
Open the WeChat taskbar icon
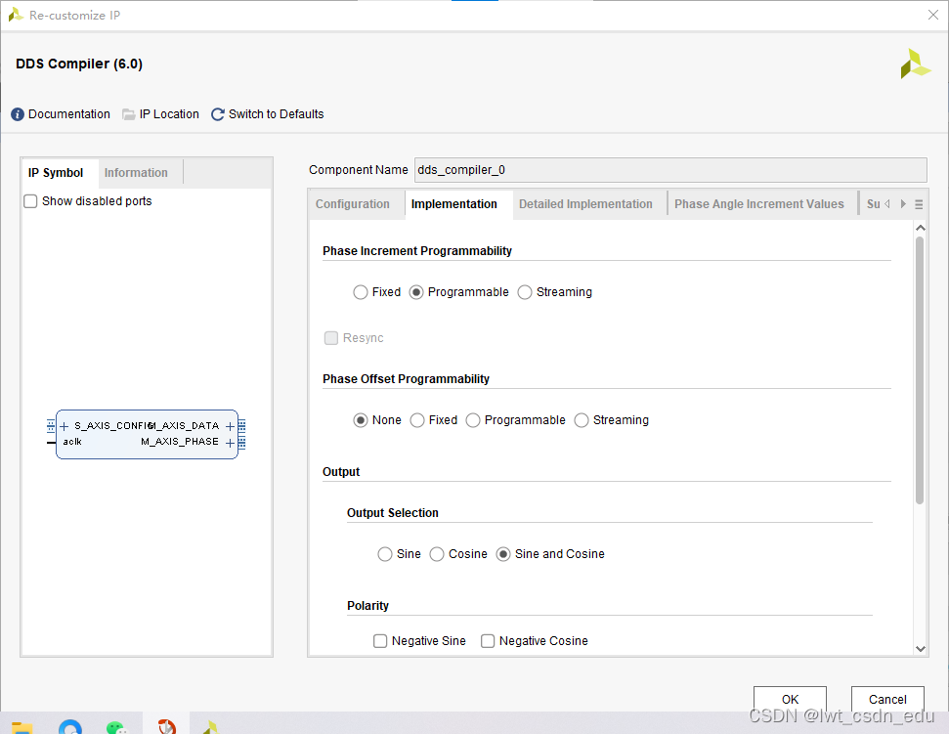(117, 727)
